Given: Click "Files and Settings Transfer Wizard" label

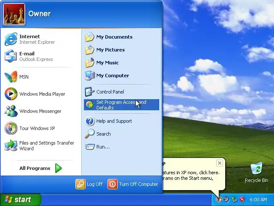Looking at the screenshot, I should pos(47,145).
